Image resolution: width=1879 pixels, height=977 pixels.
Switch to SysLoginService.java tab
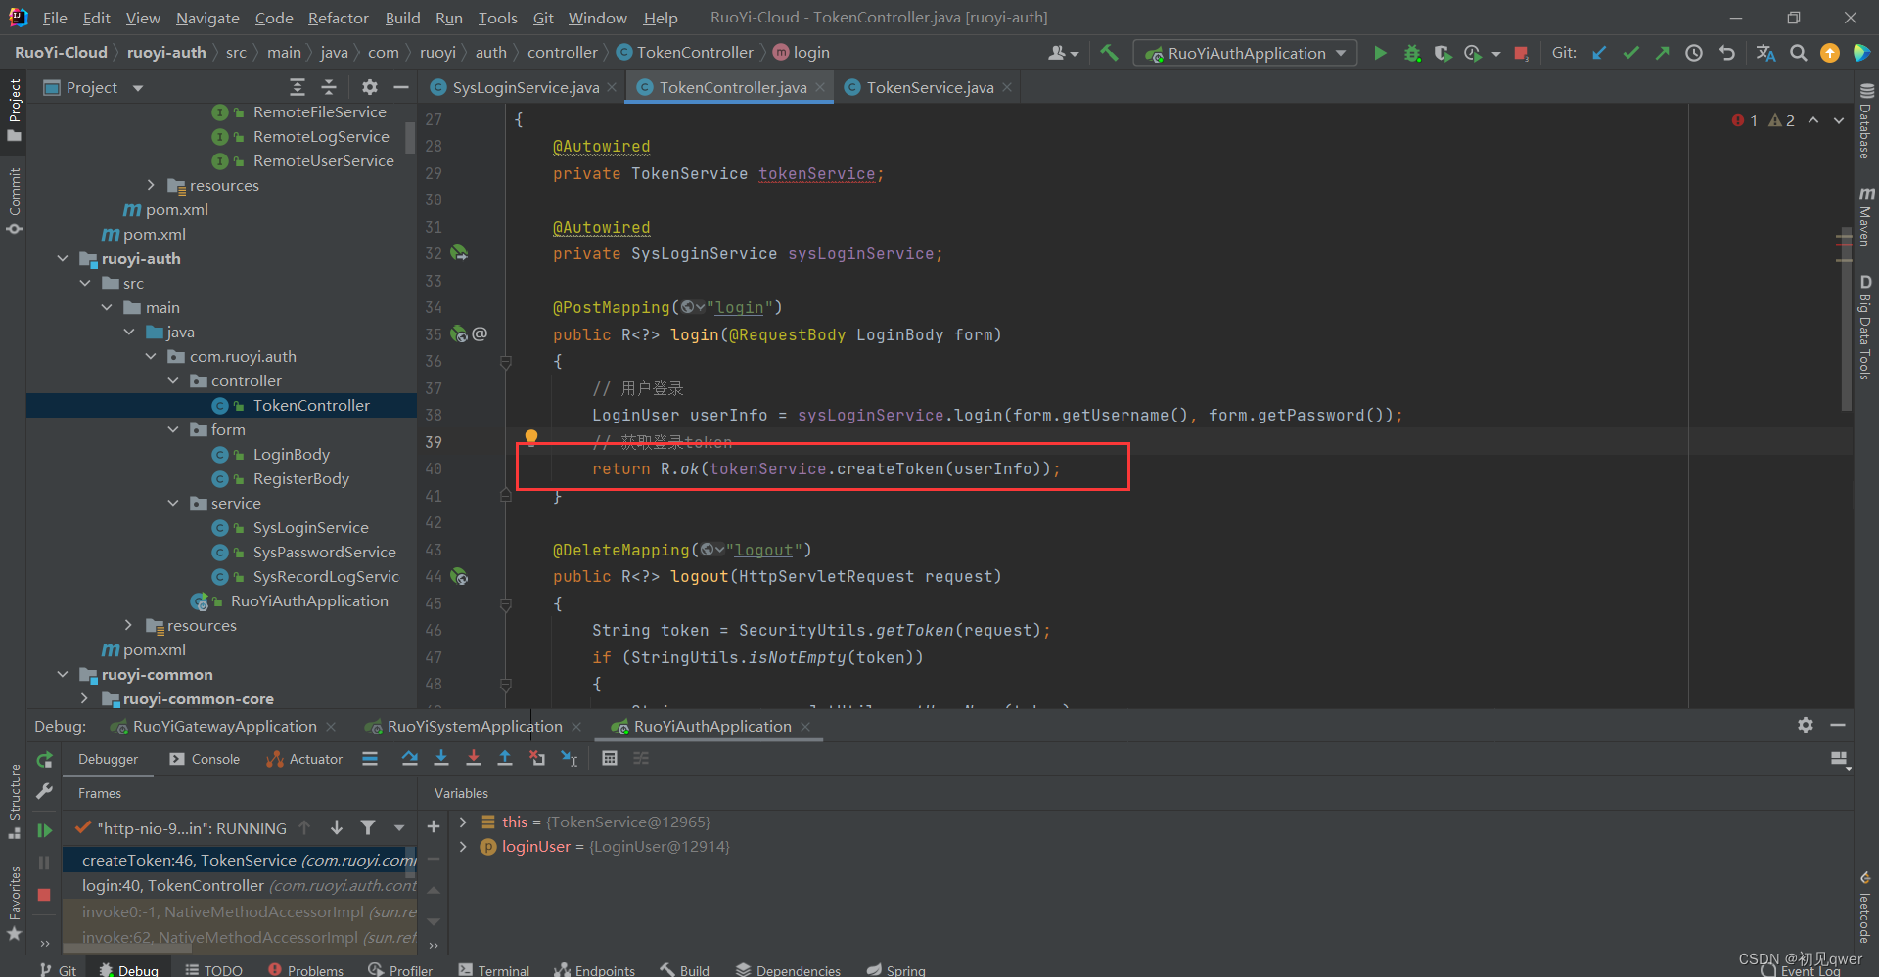(525, 87)
